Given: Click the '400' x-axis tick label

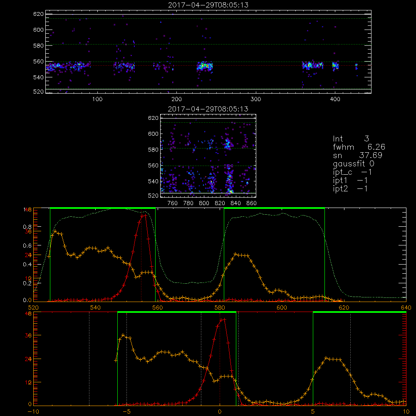Looking at the screenshot, I should click(x=335, y=99).
